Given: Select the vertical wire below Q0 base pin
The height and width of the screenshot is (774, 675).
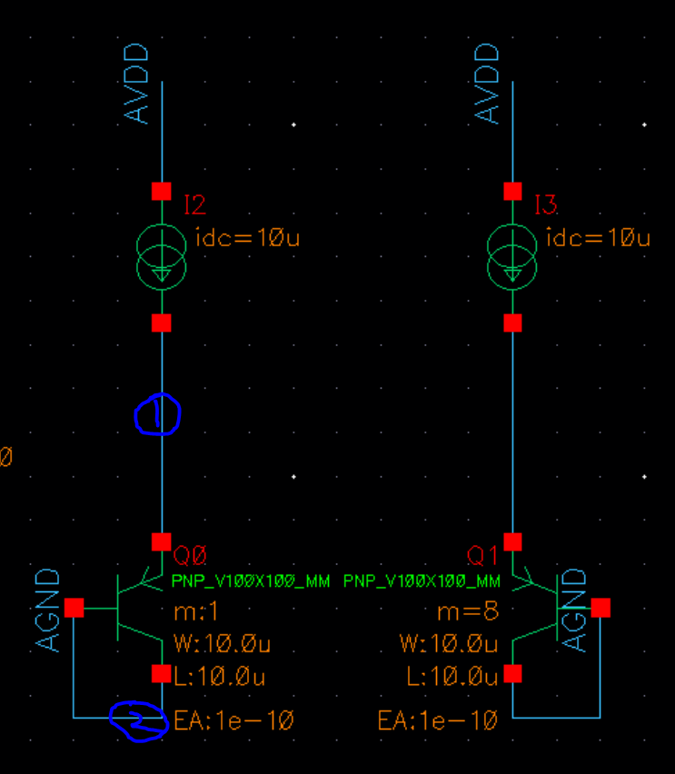Looking at the screenshot, I should coord(74,668).
